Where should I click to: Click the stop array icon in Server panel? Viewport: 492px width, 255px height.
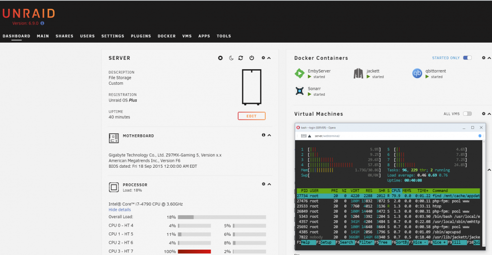220,58
